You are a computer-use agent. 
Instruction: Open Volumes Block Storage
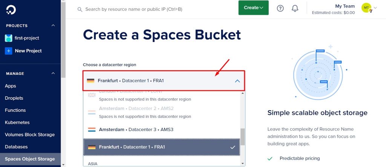coord(30,135)
